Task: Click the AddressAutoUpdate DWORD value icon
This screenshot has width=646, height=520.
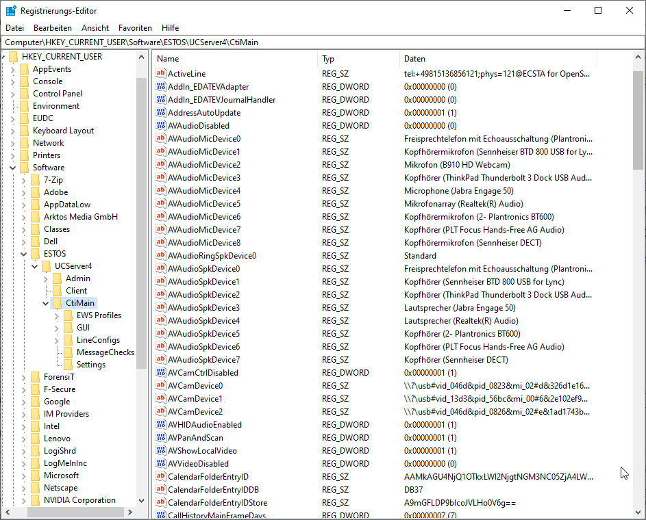Action: pyautogui.click(x=161, y=113)
